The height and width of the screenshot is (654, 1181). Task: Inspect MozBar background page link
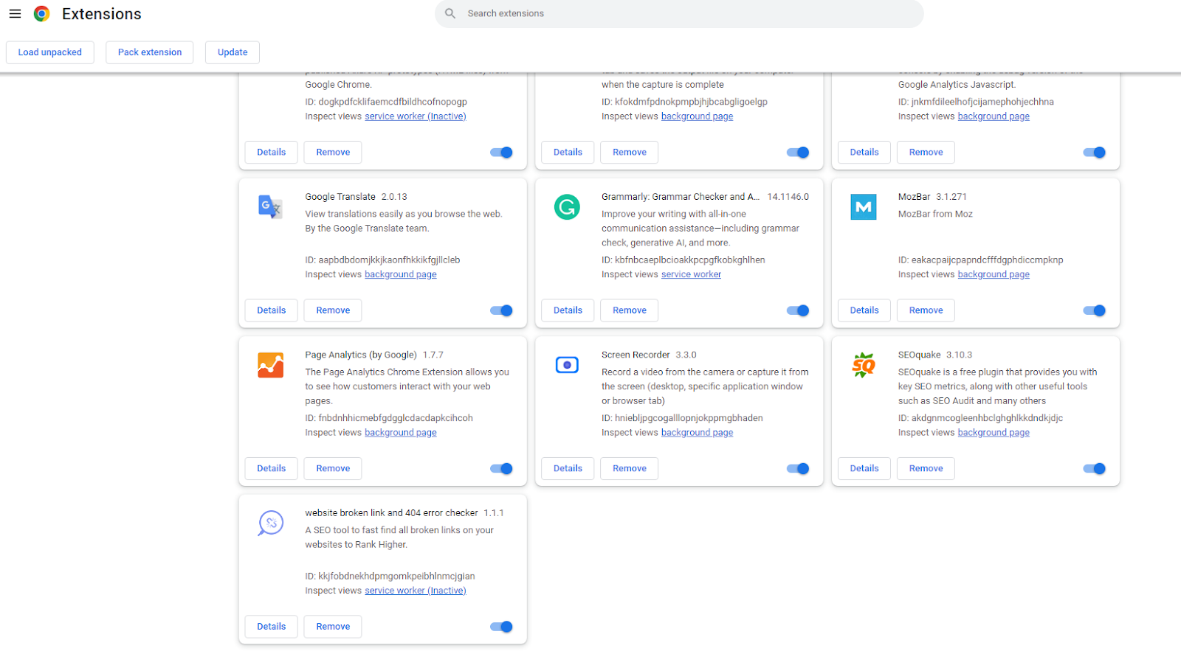[x=994, y=274]
